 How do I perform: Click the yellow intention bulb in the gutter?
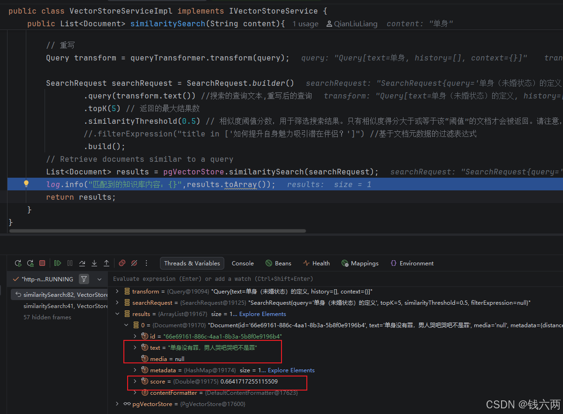click(x=26, y=184)
